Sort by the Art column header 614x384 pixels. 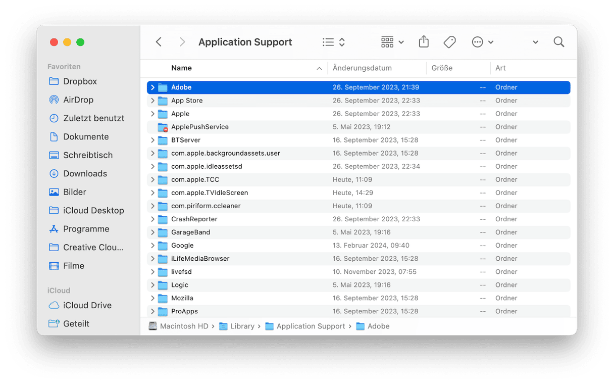[500, 68]
